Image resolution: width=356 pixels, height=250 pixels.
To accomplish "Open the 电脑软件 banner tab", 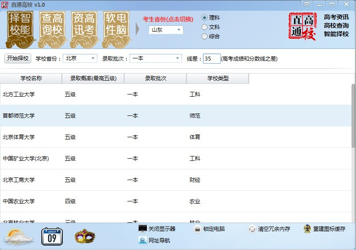I will point(116,29).
